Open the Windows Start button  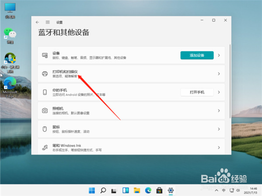tap(92, 190)
